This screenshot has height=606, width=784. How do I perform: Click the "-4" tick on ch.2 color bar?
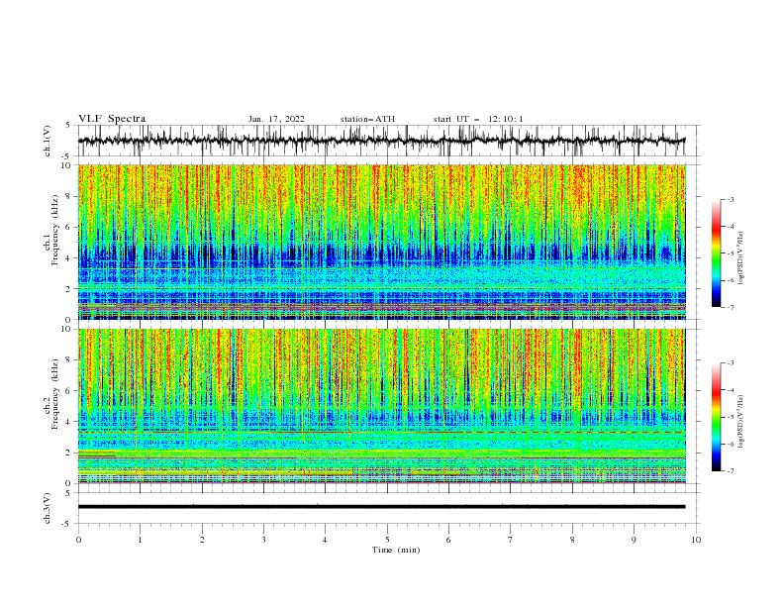tap(731, 390)
